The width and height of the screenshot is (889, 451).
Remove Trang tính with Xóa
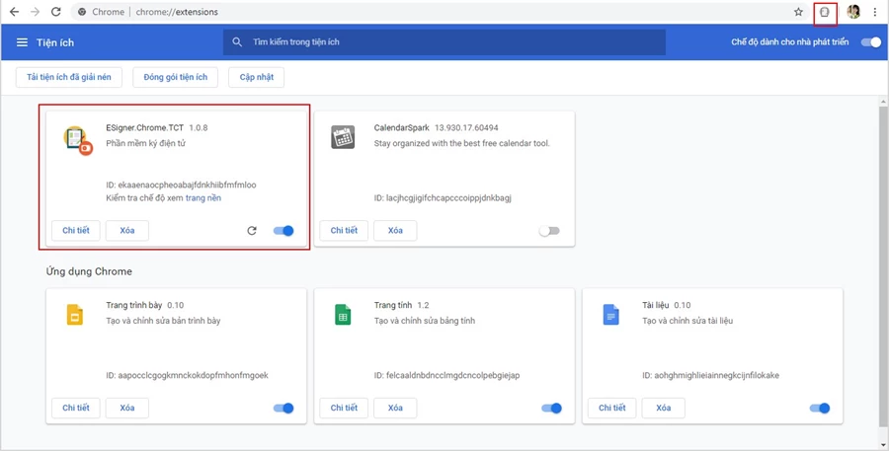pos(395,408)
